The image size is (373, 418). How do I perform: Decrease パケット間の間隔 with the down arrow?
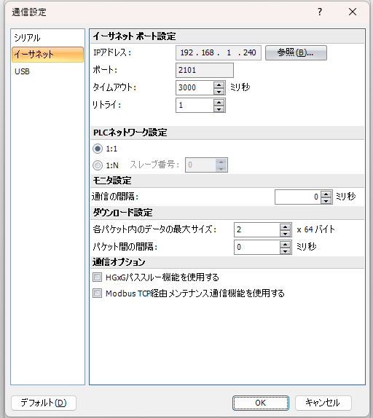pyautogui.click(x=286, y=251)
